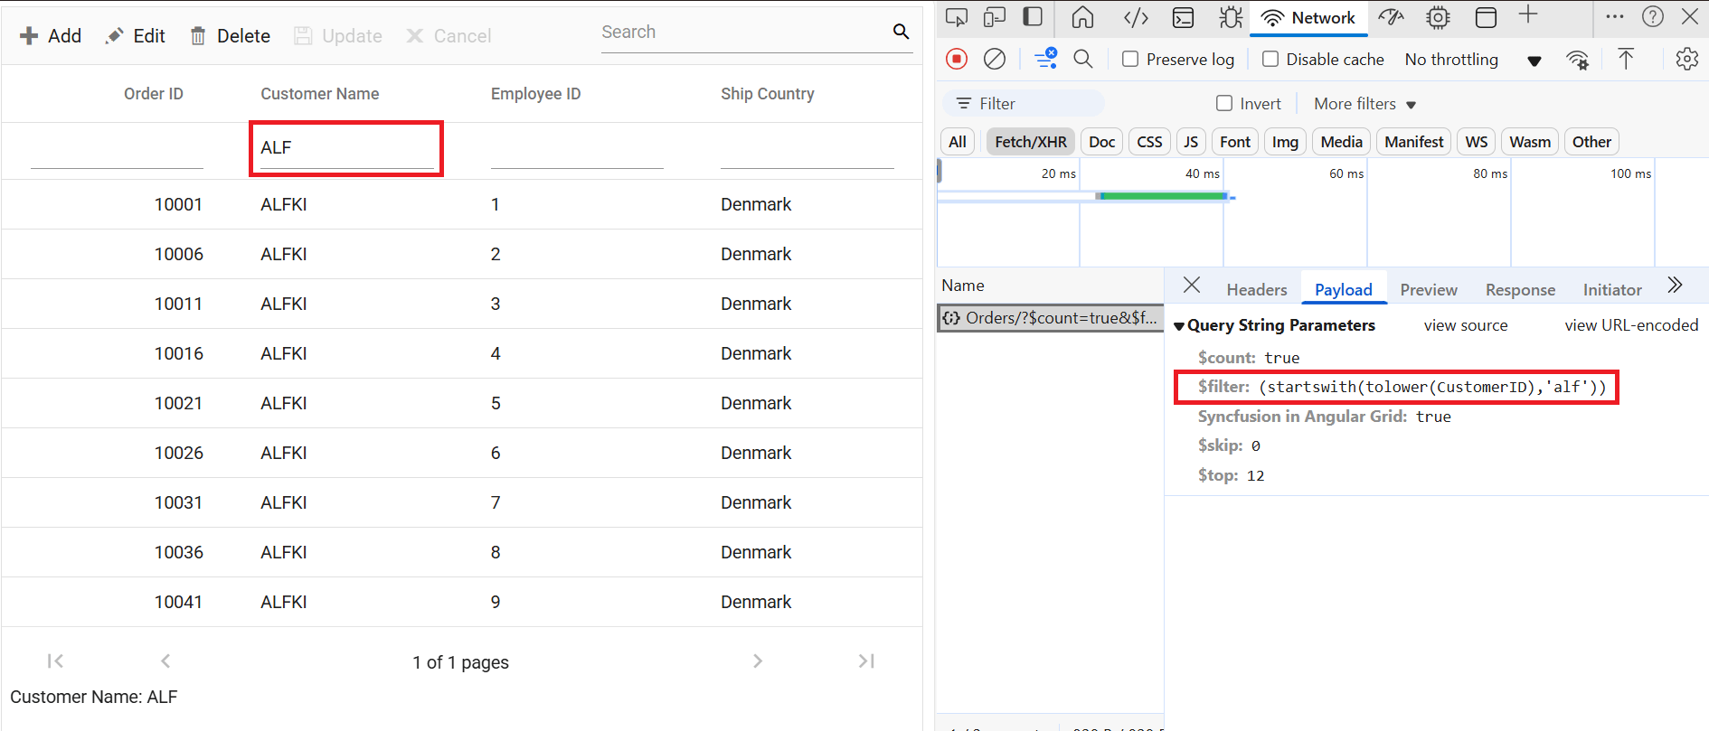Focus the grid Search input
Screen dimensions: 1709x731
coord(745,33)
